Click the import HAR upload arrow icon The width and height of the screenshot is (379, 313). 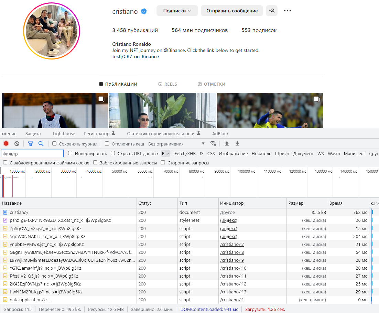coord(227,144)
